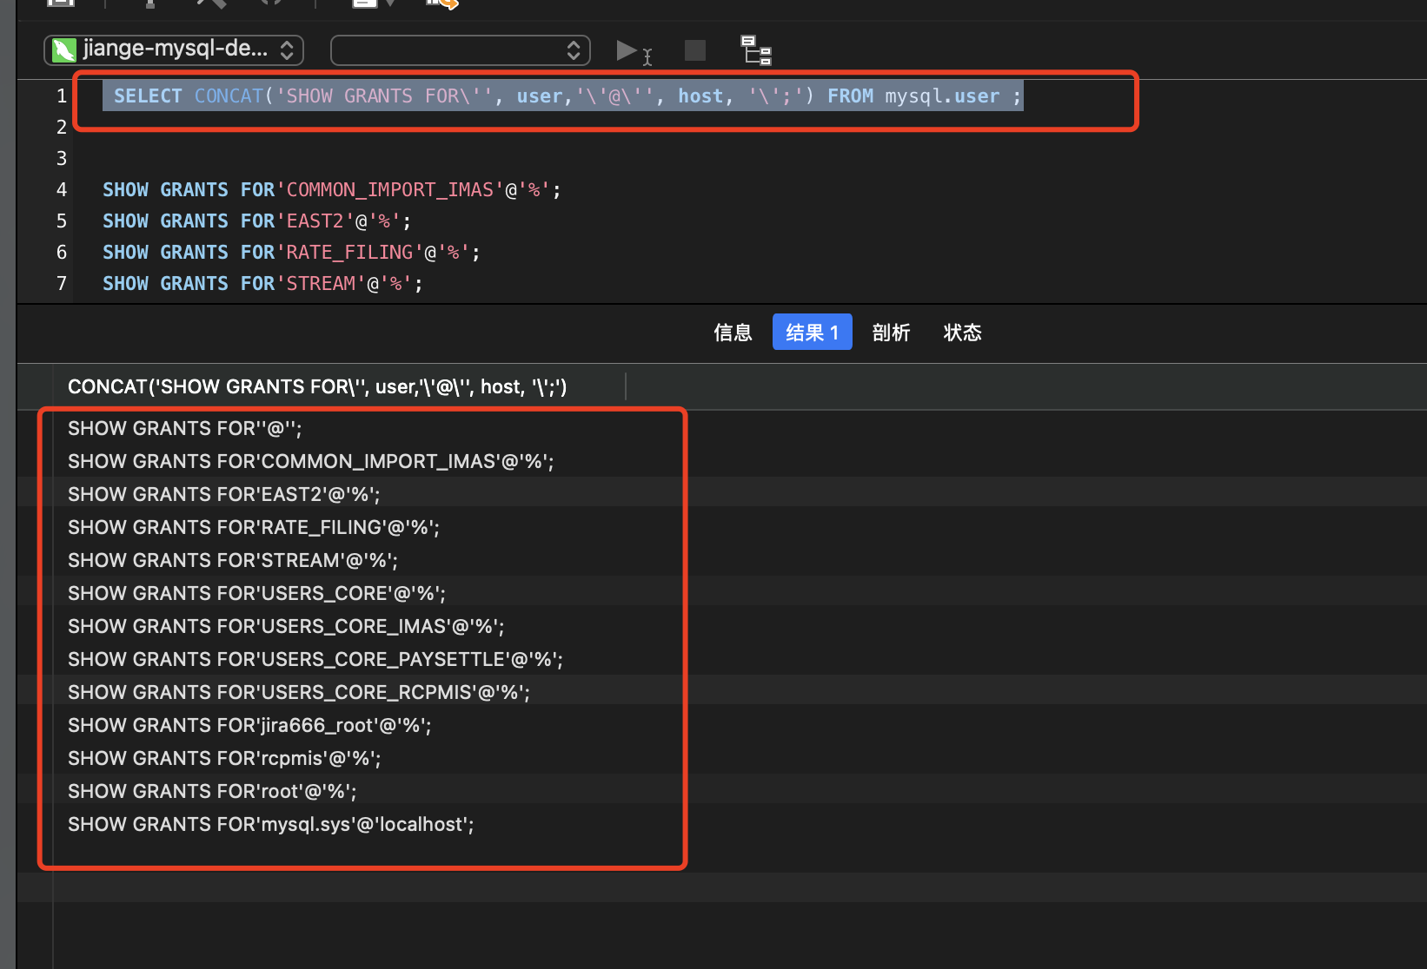Switch to the 信息 tab
The image size is (1427, 969).
pyautogui.click(x=733, y=333)
